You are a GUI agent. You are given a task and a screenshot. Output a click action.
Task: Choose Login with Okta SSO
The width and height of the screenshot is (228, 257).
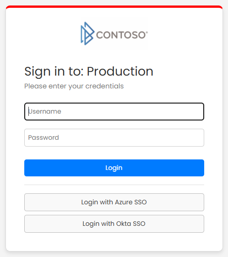coord(114,224)
